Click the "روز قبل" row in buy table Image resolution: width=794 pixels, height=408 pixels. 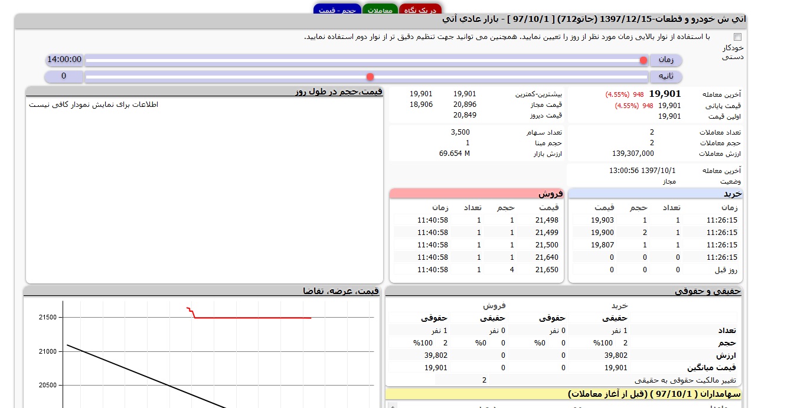(655, 270)
